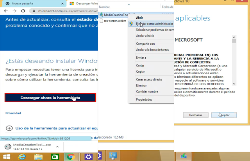
Task: Click the Rechazar button in setup
Action: (196, 115)
